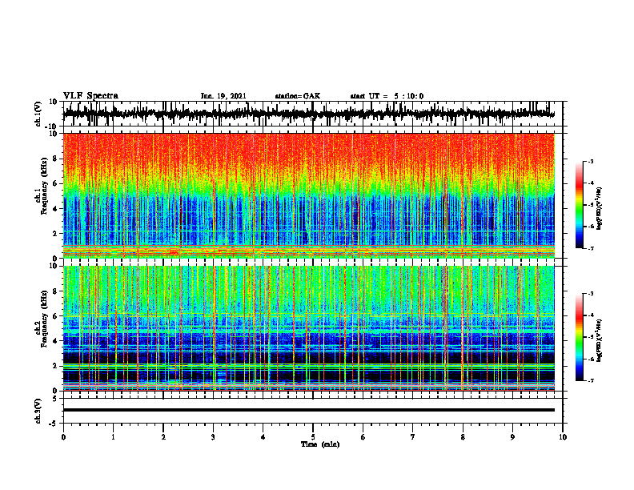Click the ch.1 voltage waveform trace
Screen dimensions: 634x490
pyautogui.click(x=308, y=114)
